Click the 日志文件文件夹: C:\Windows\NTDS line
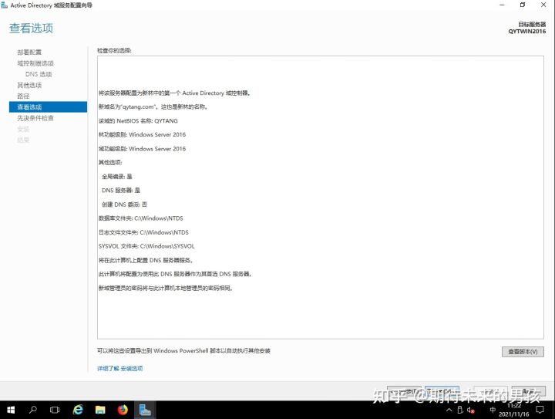Image resolution: width=555 pixels, height=419 pixels. coord(143,232)
